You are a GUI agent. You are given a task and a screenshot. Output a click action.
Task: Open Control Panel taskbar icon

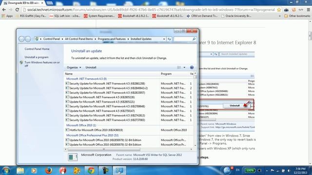[x=119, y=171]
